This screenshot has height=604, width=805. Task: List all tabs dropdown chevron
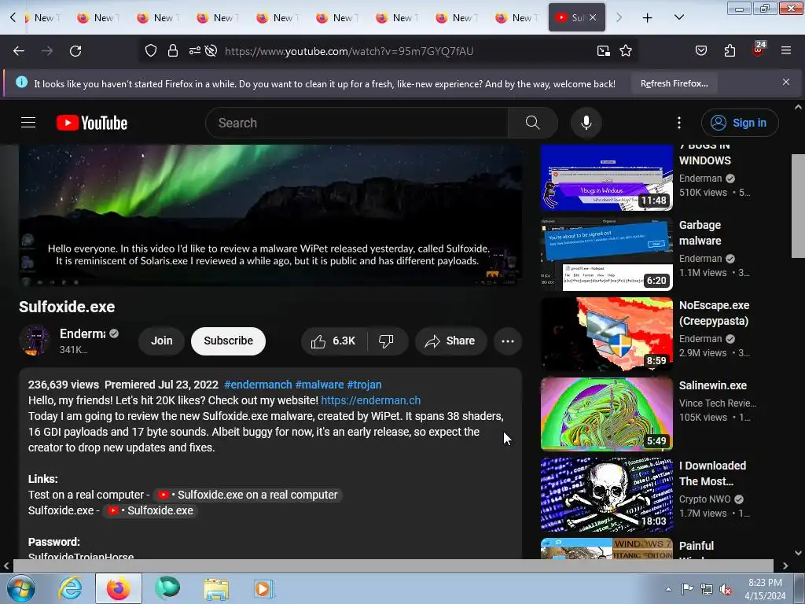(678, 18)
